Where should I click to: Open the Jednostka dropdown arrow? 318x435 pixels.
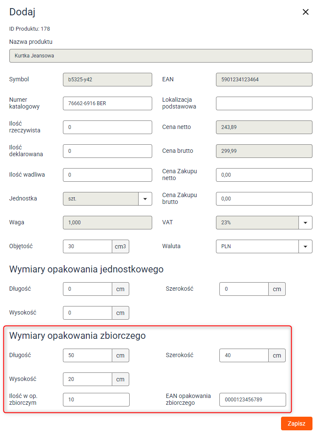(x=145, y=199)
